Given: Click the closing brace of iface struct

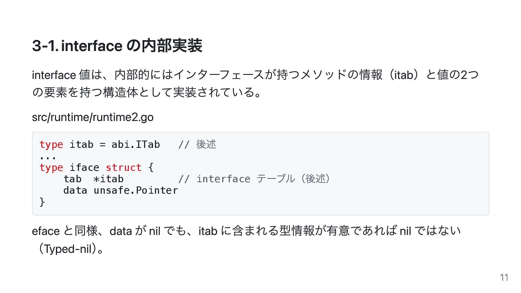Looking at the screenshot, I should pyautogui.click(x=42, y=202).
